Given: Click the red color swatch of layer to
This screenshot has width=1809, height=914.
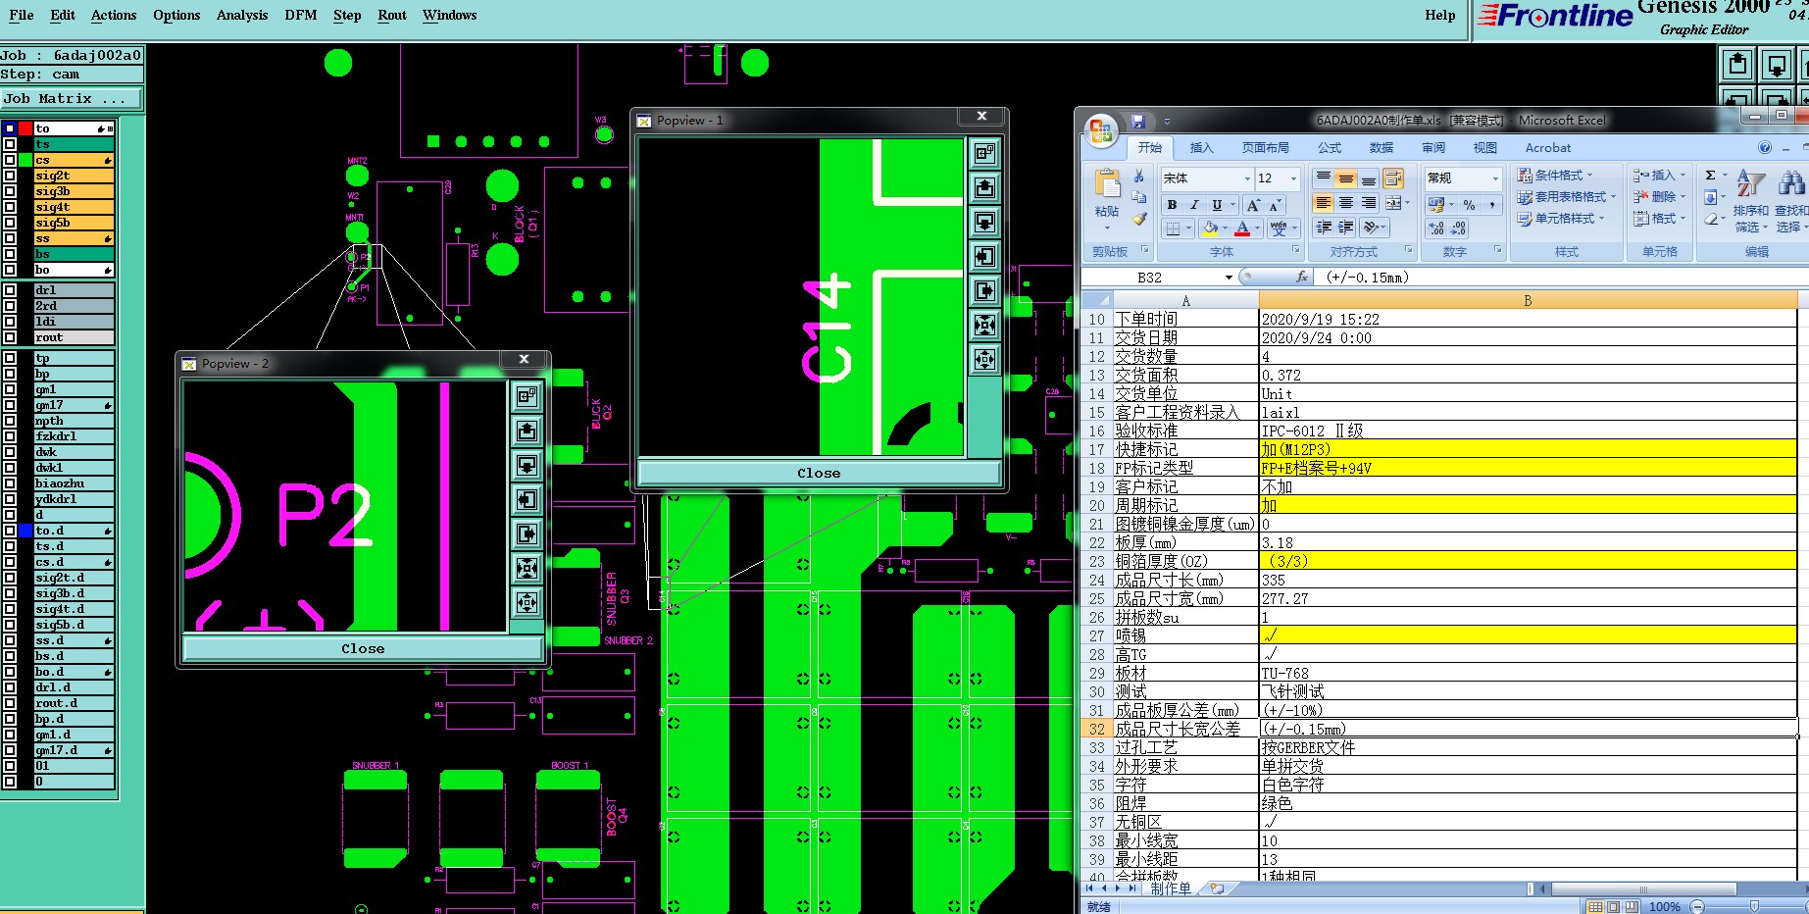Looking at the screenshot, I should [25, 128].
